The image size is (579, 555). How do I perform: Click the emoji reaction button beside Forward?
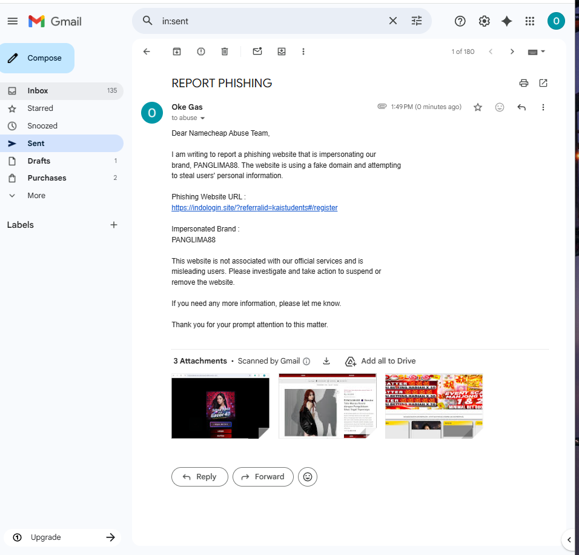pos(308,477)
